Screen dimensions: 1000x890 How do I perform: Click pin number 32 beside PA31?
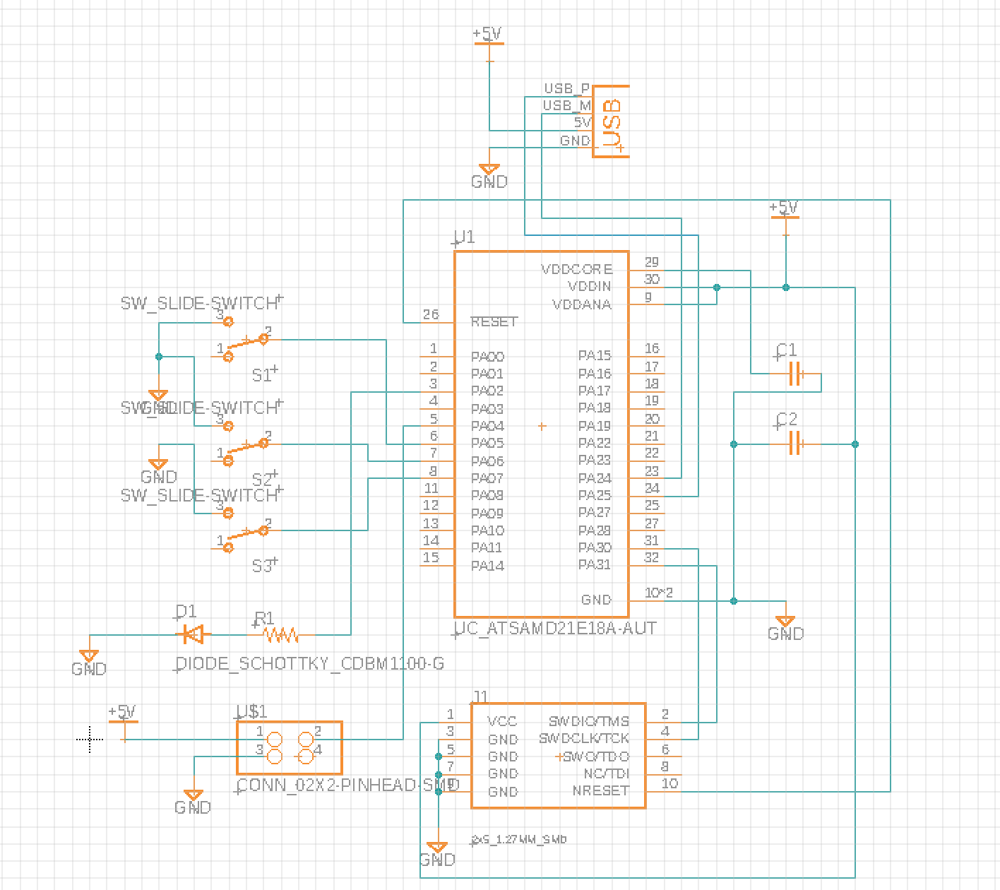(x=652, y=557)
